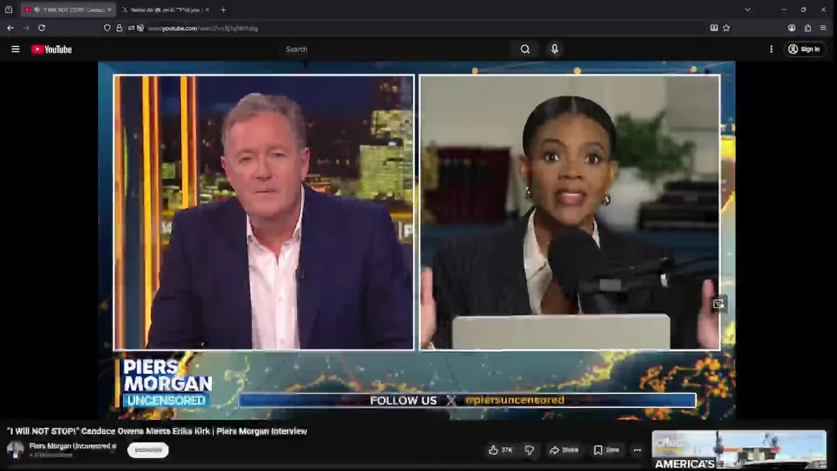
Task: Open the browser account profile icon
Action: [x=792, y=28]
